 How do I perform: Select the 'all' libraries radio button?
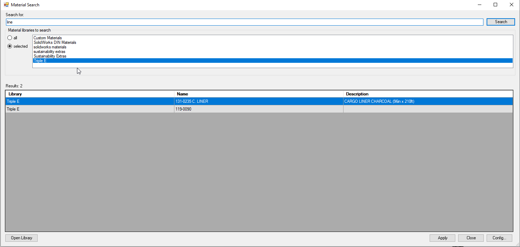(x=12, y=38)
